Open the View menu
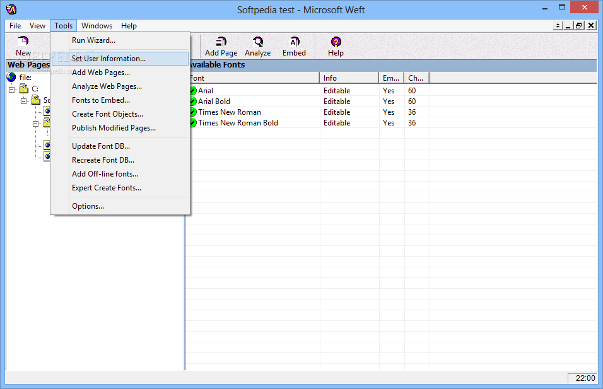The height and width of the screenshot is (389, 603). point(37,26)
